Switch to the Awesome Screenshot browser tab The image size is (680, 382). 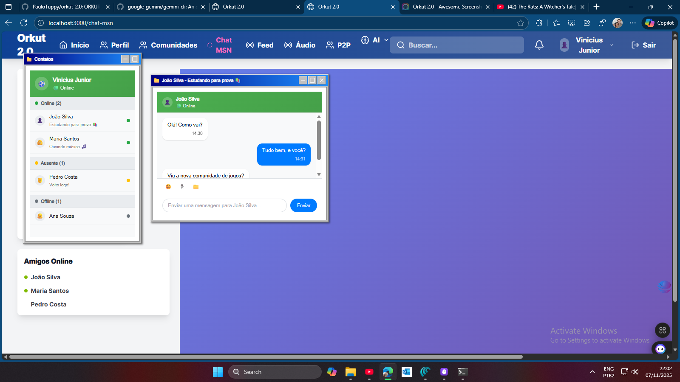point(447,7)
